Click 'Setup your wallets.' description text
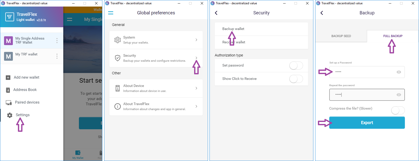This screenshot has height=161, width=419. [136, 43]
